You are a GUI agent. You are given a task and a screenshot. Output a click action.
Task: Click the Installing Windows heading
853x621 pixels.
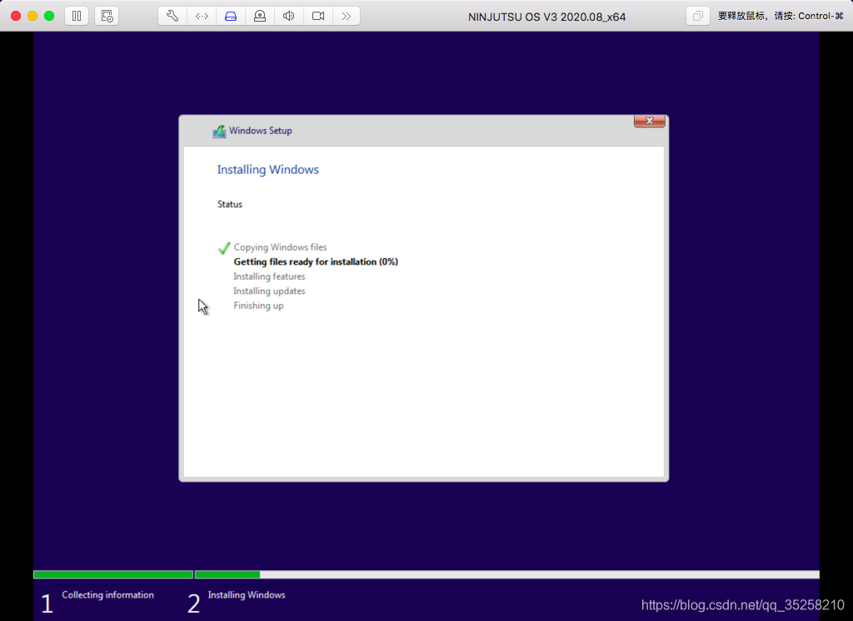tap(267, 169)
